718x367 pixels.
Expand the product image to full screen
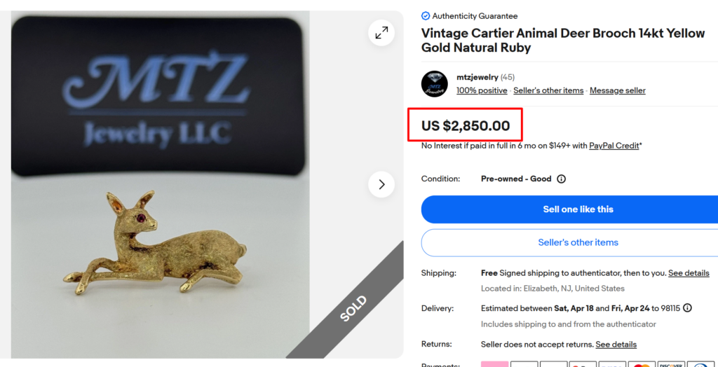coord(381,33)
